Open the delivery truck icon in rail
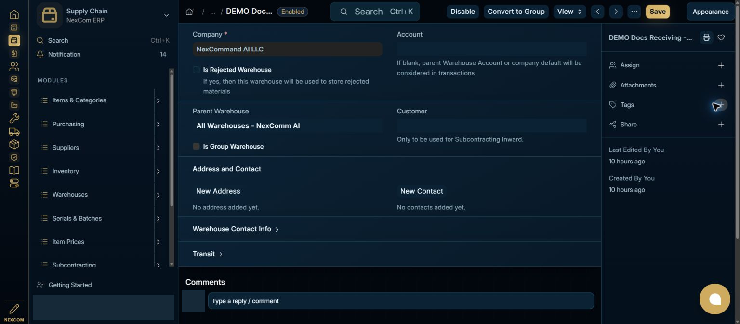The image size is (740, 324). pos(14,131)
